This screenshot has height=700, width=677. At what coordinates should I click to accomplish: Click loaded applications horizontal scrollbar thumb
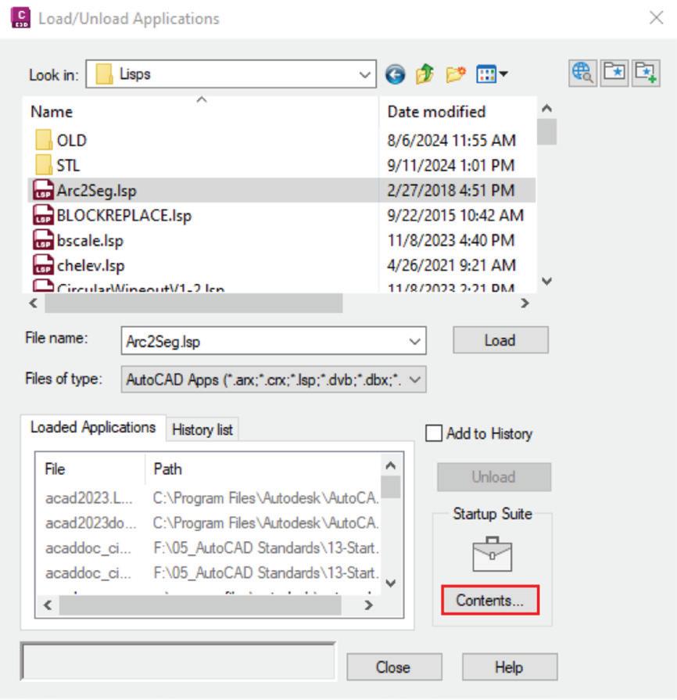point(200,605)
